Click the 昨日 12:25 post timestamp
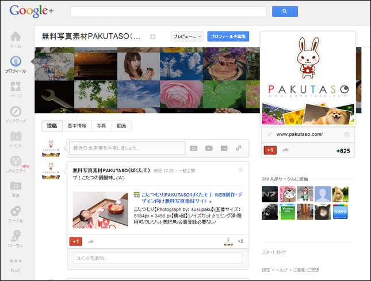 tap(164, 170)
